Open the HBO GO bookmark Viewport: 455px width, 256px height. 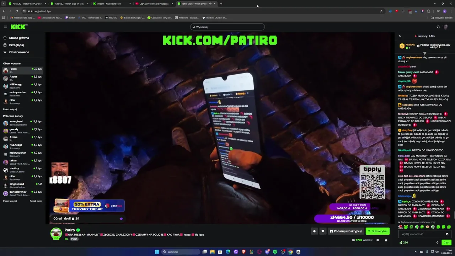pyautogui.click(x=111, y=17)
